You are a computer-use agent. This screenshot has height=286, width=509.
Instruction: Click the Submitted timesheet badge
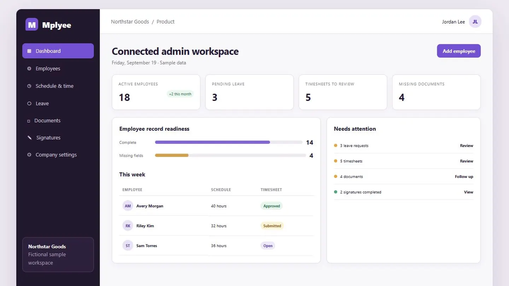(x=272, y=226)
